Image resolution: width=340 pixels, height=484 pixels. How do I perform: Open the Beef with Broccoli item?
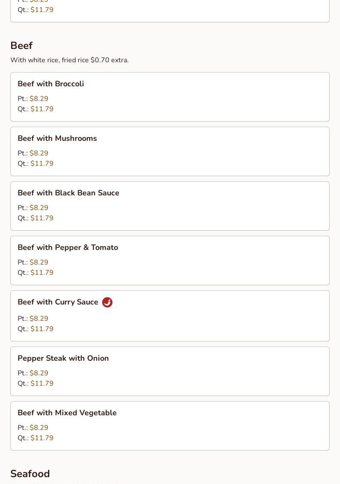pos(170,97)
